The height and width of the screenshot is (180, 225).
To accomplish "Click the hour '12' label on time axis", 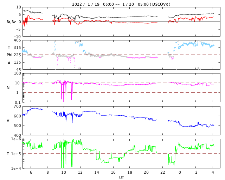I will 80,172.
